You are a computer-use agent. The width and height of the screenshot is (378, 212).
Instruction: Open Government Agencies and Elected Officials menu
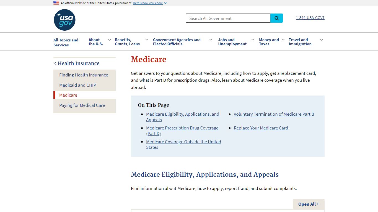(177, 42)
